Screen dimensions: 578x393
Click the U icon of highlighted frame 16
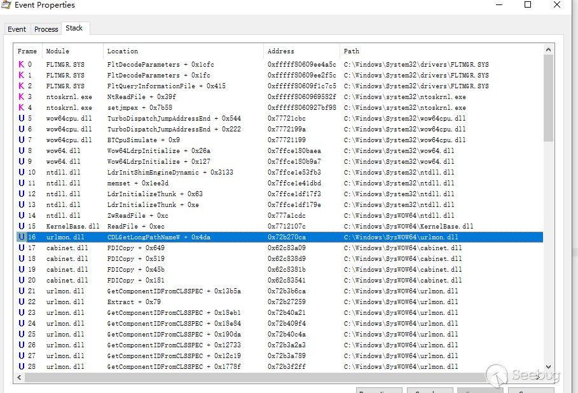(22, 237)
